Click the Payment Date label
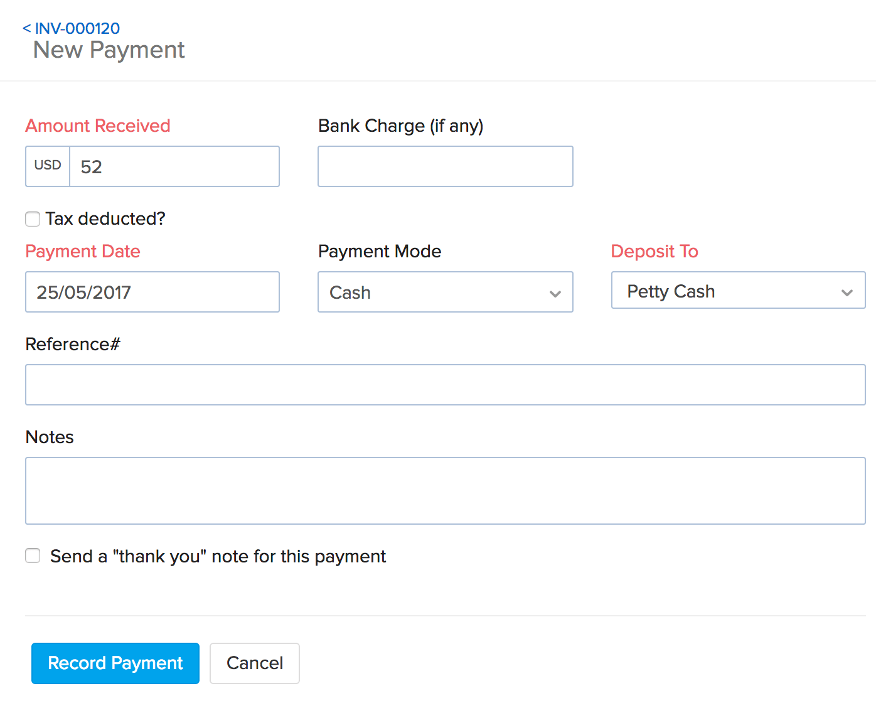This screenshot has width=876, height=708. (82, 251)
